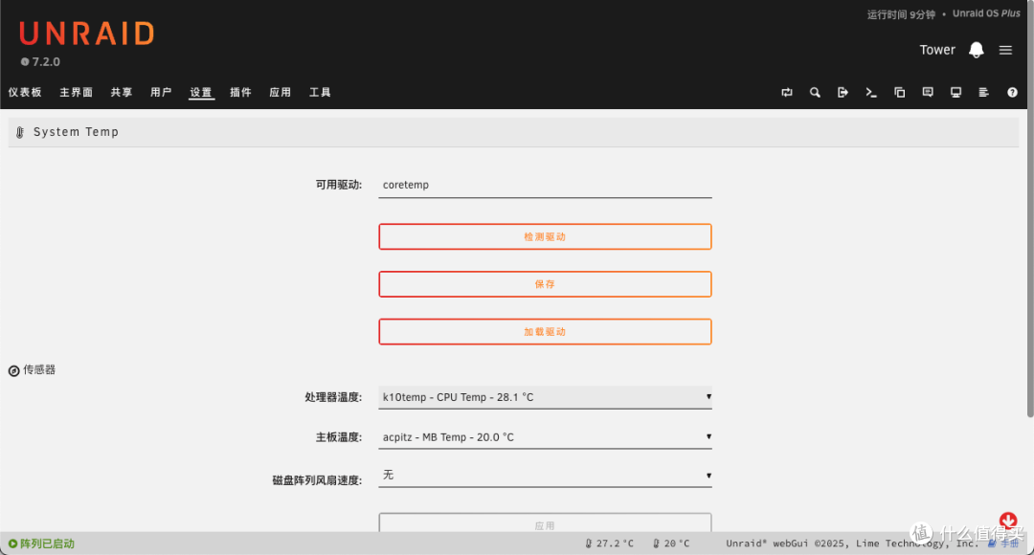Open the 工具 tools menu
Viewport: 1034px width, 555px height.
(x=320, y=92)
